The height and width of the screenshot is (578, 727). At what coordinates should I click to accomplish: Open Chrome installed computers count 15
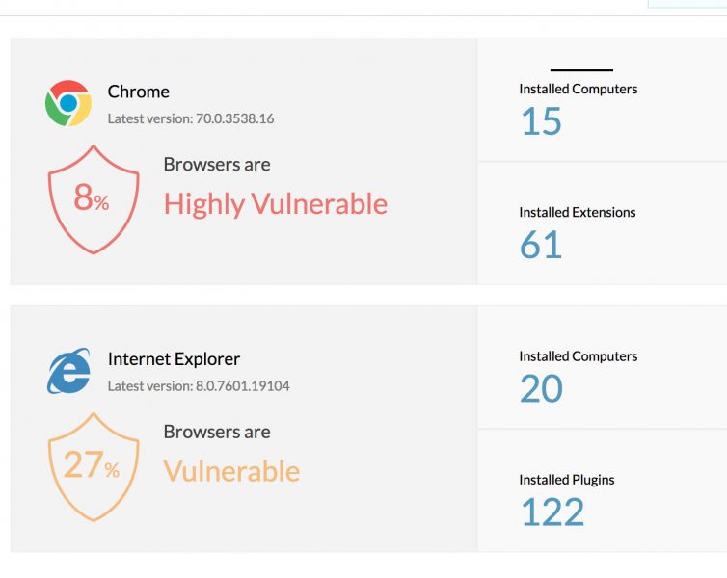tap(541, 120)
